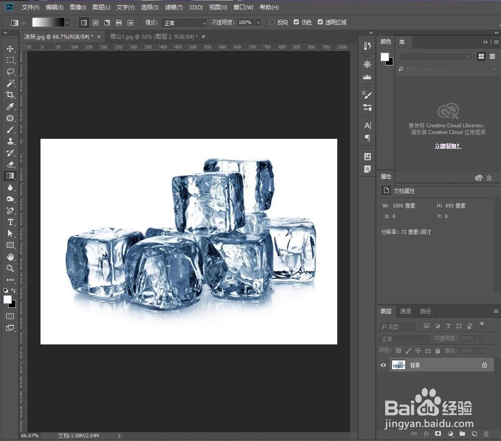Select the Move tool

[10, 49]
